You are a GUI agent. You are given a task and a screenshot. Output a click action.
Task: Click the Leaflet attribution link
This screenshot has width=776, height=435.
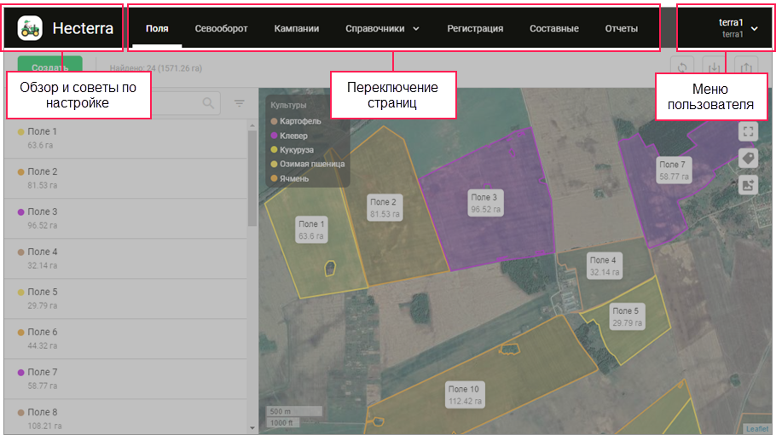756,429
